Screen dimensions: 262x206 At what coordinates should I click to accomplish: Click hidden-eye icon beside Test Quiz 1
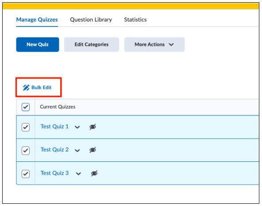coord(93,127)
